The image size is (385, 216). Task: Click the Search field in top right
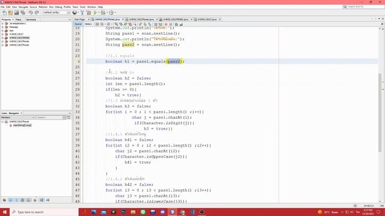coord(363,7)
